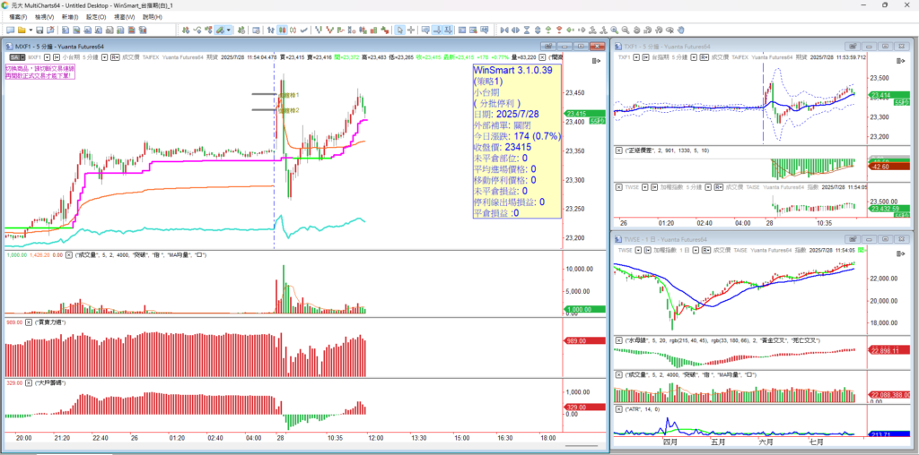Click the TXF1 window's title-bar link button
The width and height of the screenshot is (919, 455).
(x=853, y=47)
